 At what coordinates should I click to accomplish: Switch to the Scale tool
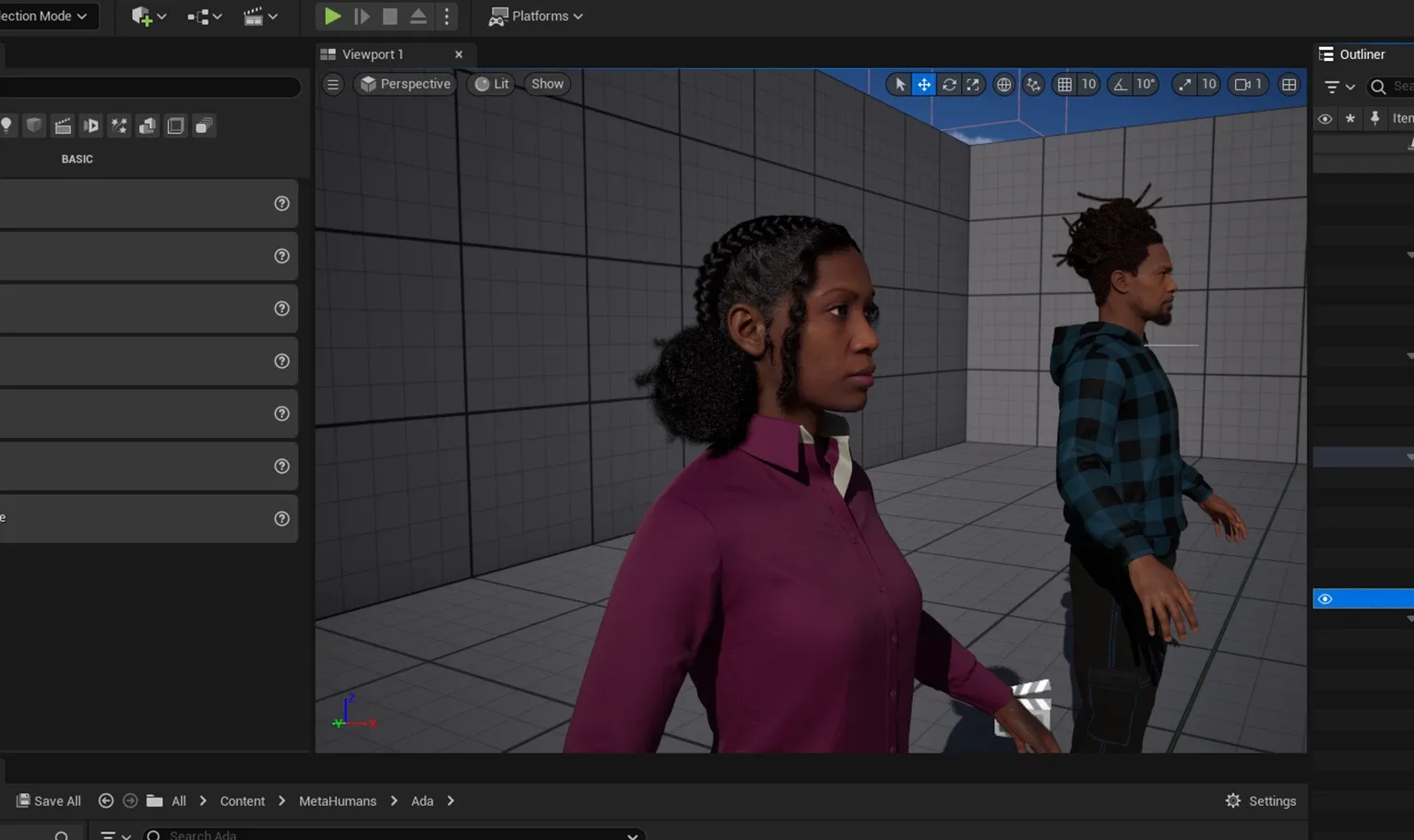point(972,84)
